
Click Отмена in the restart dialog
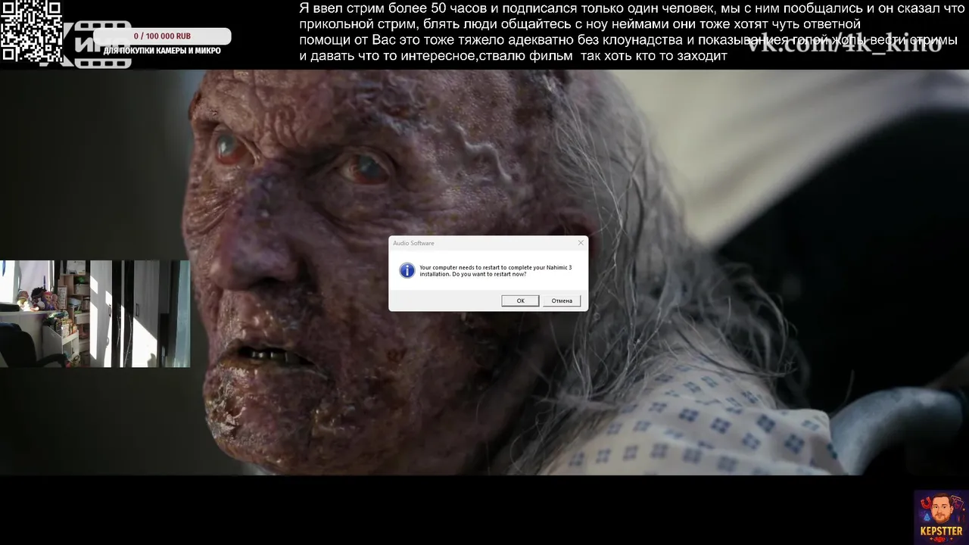pyautogui.click(x=562, y=301)
